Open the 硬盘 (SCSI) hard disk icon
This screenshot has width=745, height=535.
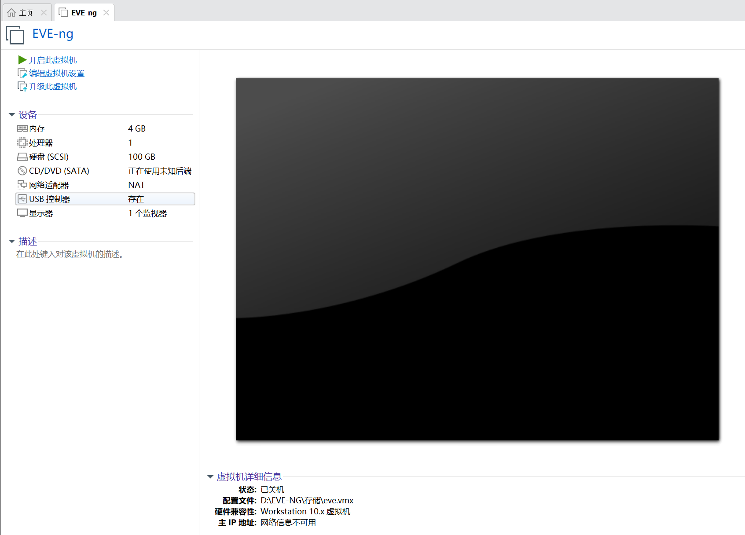(x=22, y=157)
